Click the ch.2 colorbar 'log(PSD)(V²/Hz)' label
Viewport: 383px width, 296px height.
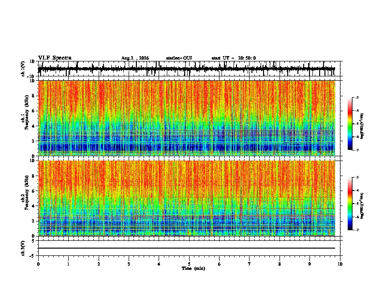click(x=362, y=206)
